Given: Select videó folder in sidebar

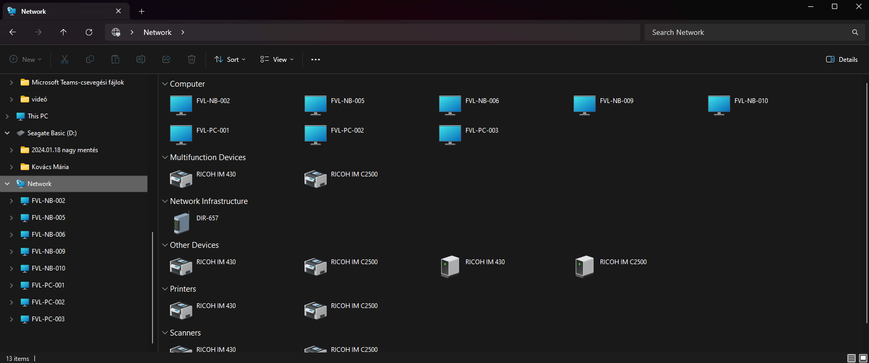Looking at the screenshot, I should 39,99.
